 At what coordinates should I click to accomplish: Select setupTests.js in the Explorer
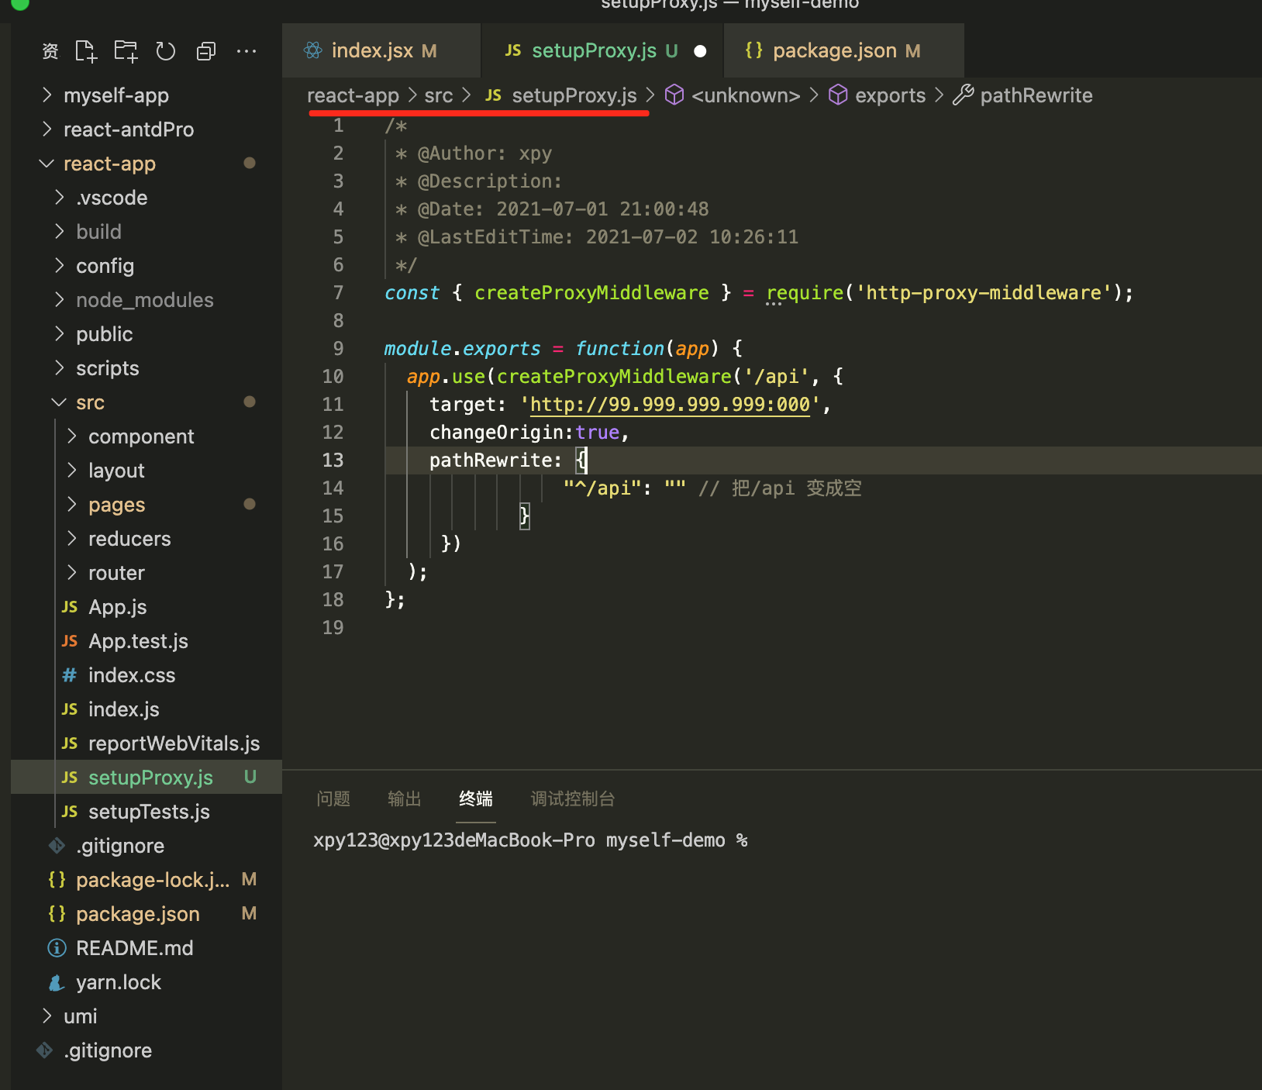coord(149,812)
